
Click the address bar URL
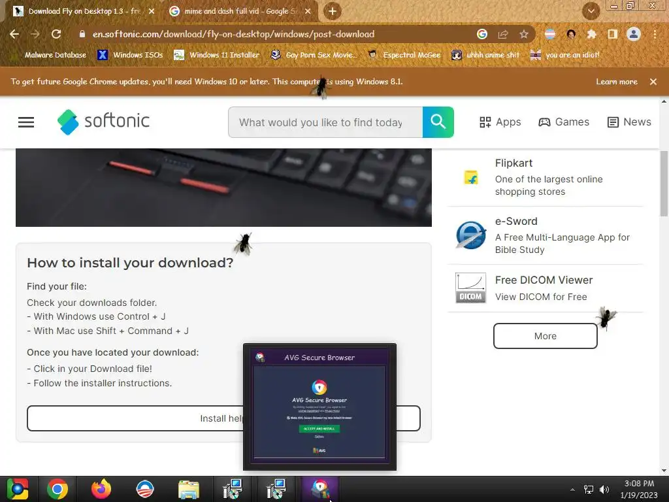[x=233, y=34]
